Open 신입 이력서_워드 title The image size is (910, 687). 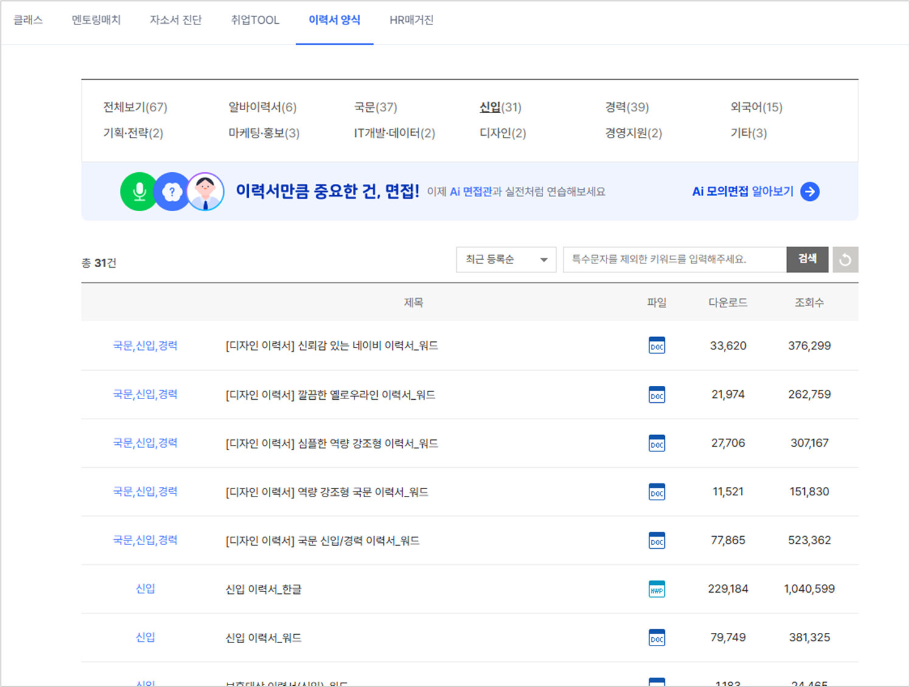pyautogui.click(x=263, y=638)
